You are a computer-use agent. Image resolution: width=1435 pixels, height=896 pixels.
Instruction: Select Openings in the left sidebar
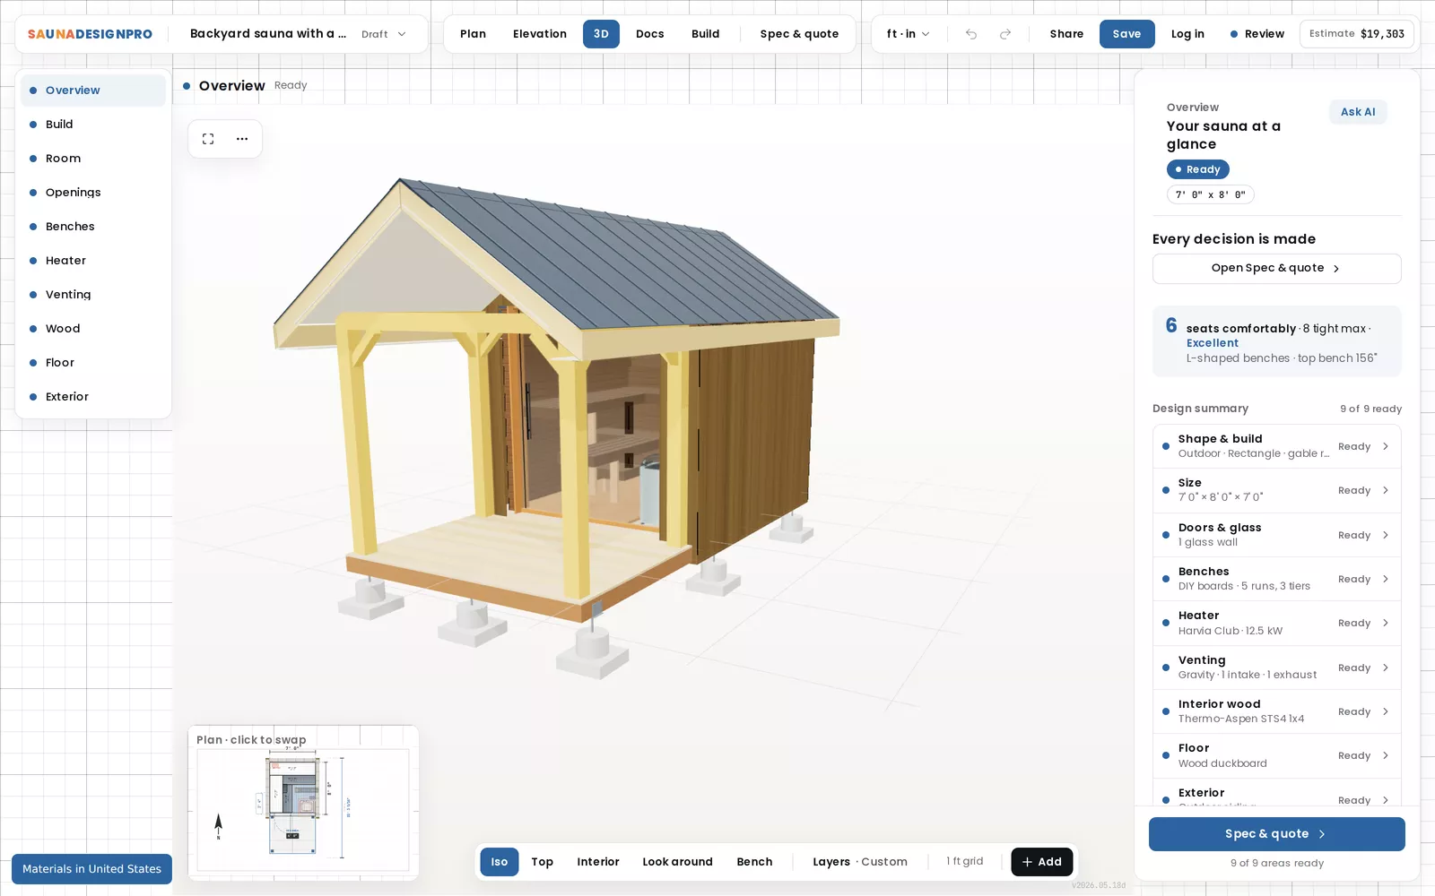point(93,193)
